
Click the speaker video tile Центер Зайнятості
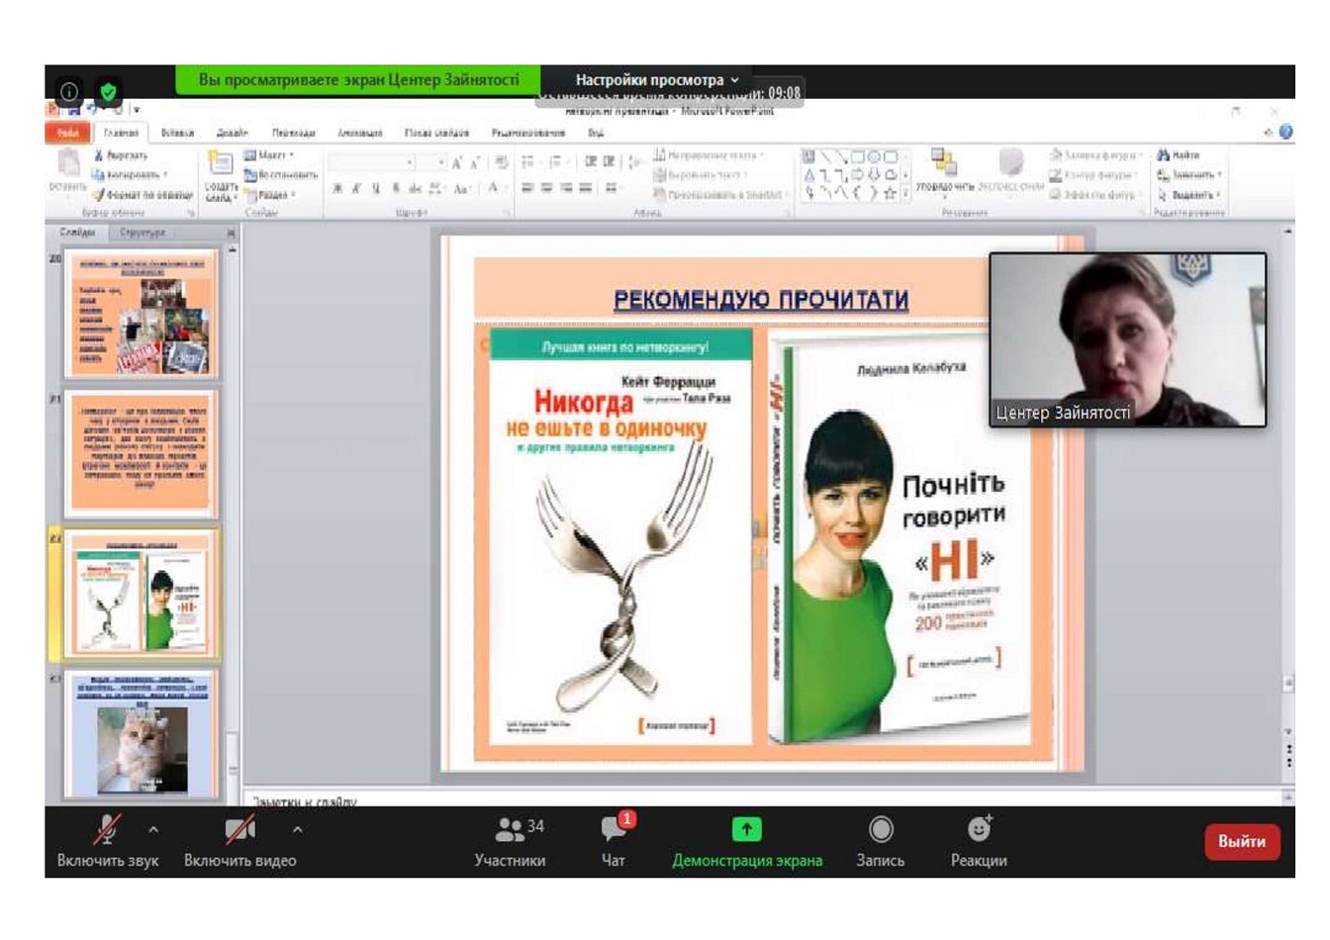click(1127, 339)
